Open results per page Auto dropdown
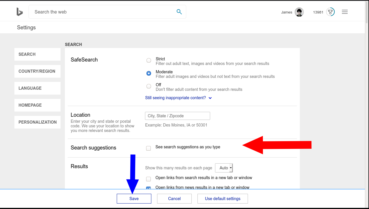This screenshot has height=209, width=369. [224, 168]
